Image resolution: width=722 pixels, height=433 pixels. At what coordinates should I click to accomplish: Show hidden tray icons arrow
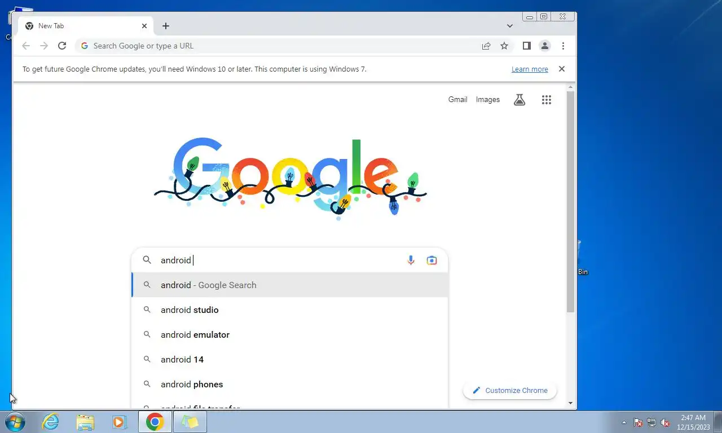[x=624, y=422]
